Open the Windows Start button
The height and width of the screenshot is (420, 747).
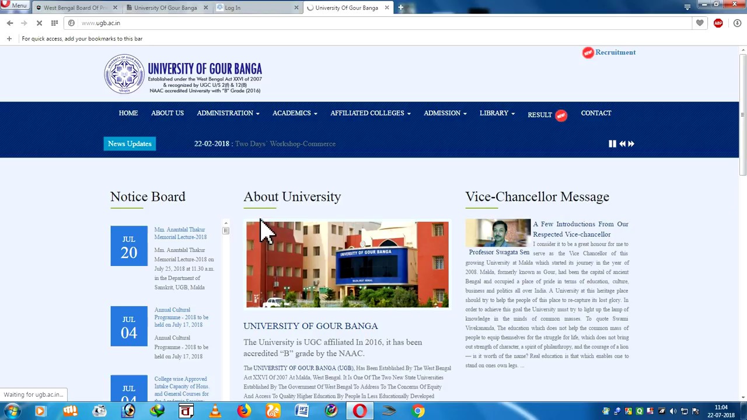(11, 411)
